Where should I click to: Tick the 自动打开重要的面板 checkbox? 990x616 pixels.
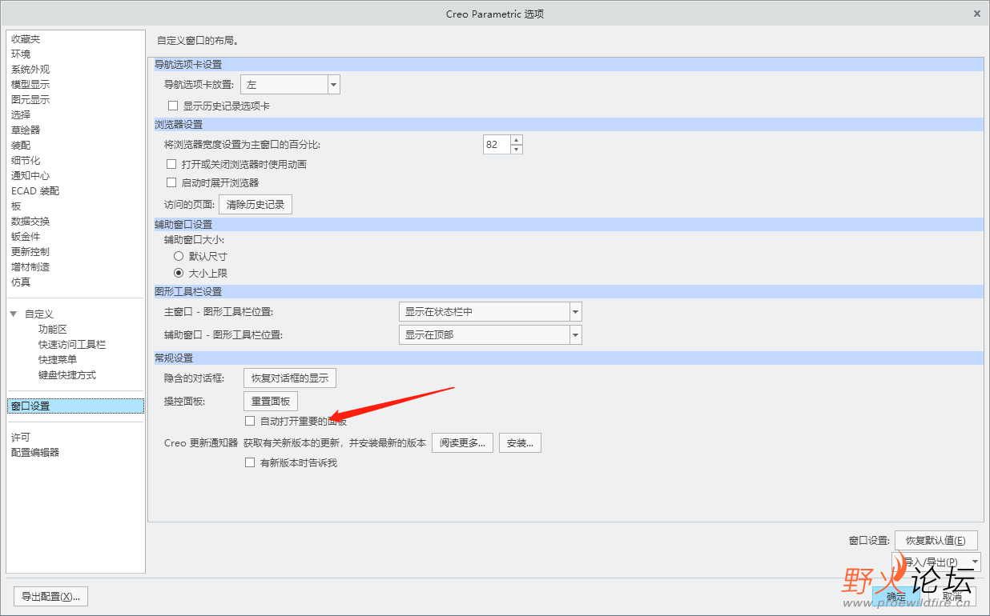(x=251, y=421)
